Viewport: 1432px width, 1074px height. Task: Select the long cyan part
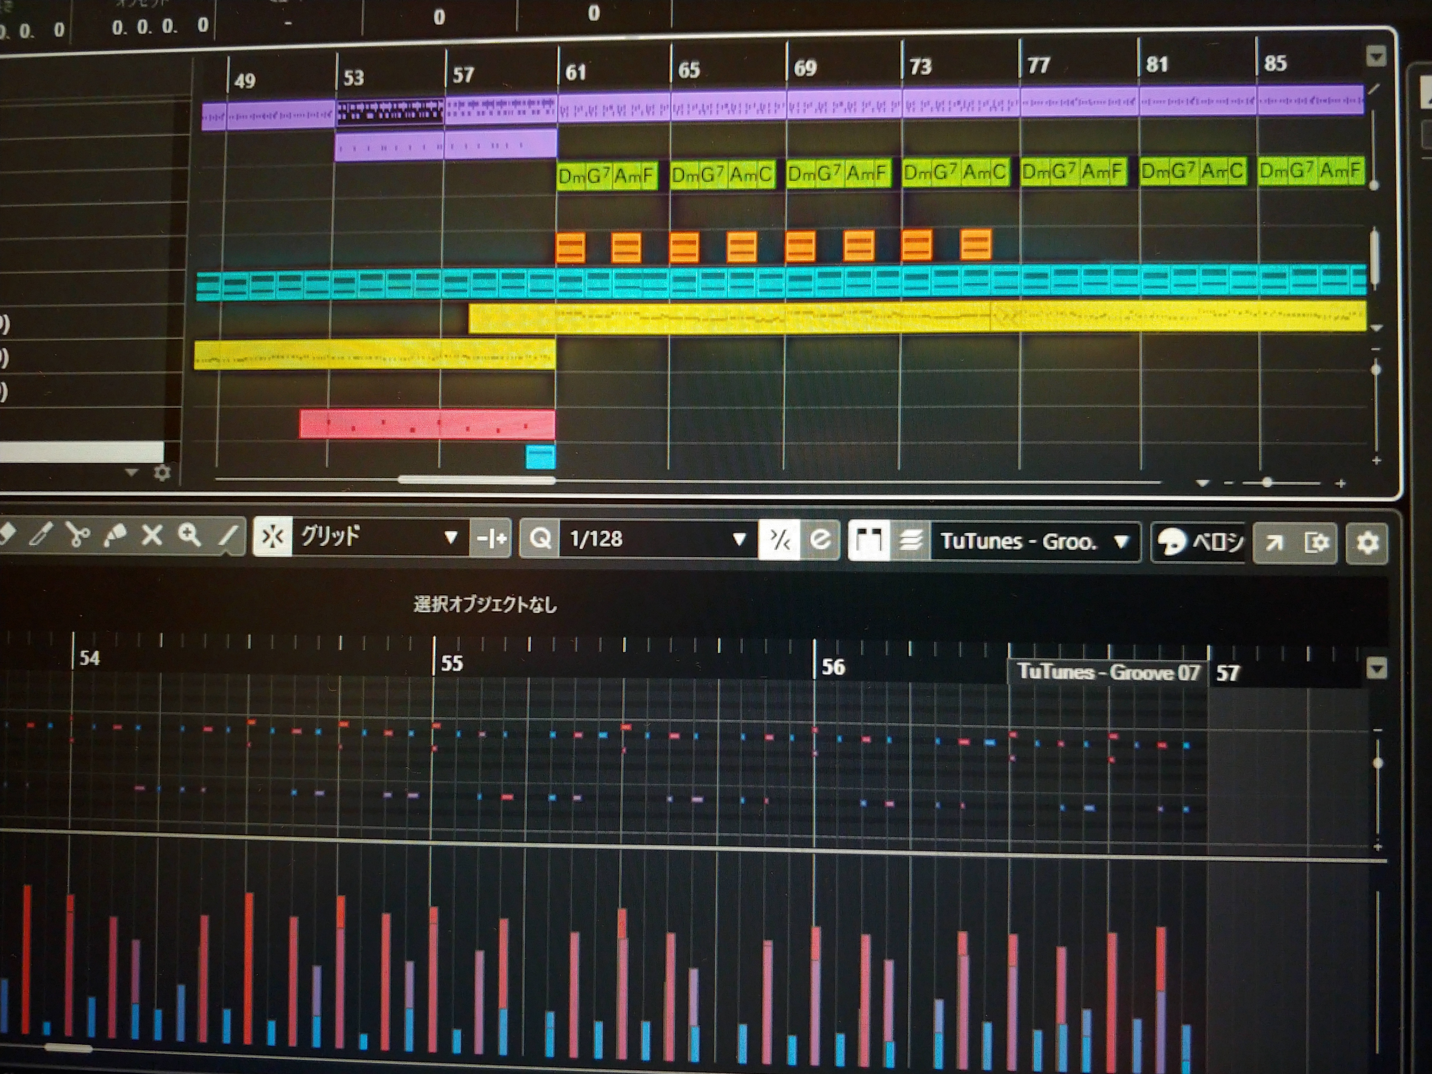(782, 283)
